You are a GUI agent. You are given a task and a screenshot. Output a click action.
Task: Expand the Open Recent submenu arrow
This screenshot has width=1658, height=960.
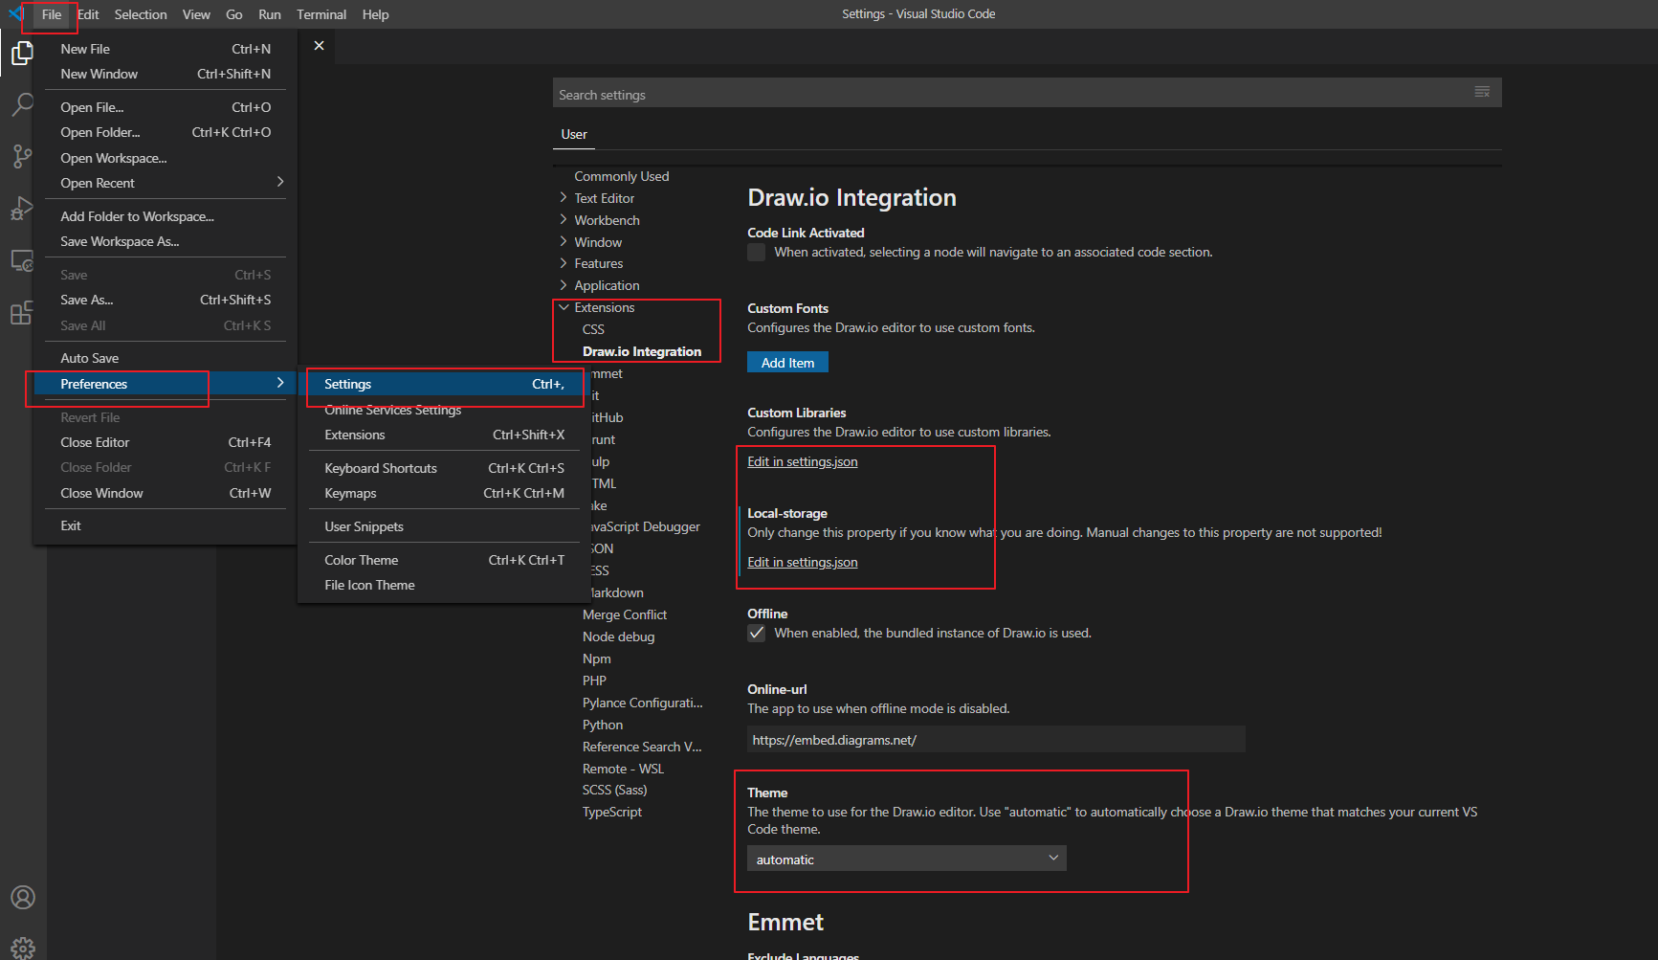[279, 182]
